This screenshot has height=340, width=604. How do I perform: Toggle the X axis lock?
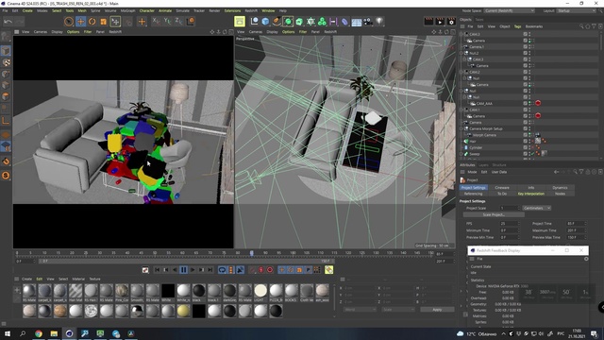156,21
